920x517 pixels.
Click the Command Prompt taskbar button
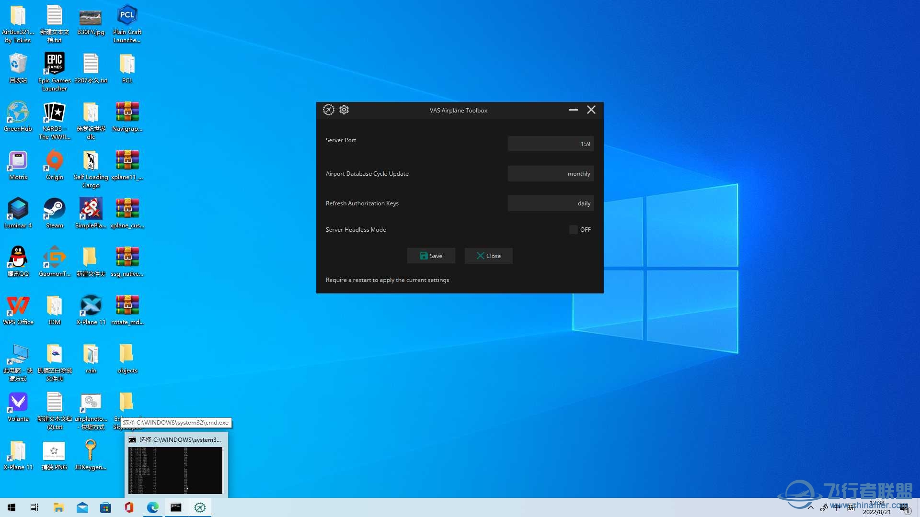(x=176, y=507)
